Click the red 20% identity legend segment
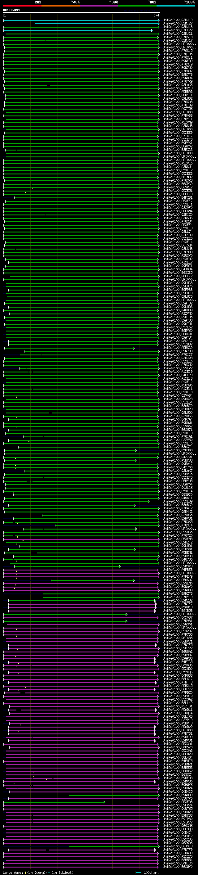Image resolution: width=198 pixels, height=875 pixels. [22, 6]
